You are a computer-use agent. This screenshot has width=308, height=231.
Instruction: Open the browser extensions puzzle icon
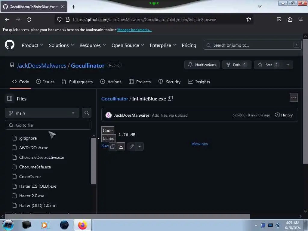[x=290, y=19]
